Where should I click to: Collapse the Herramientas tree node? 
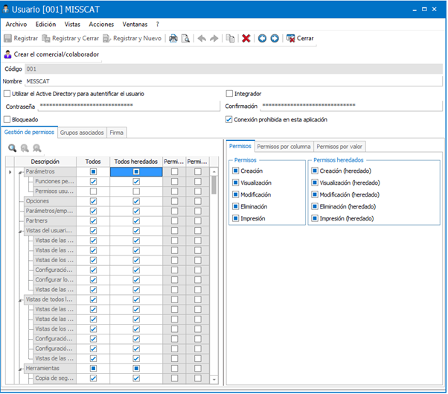pos(20,369)
